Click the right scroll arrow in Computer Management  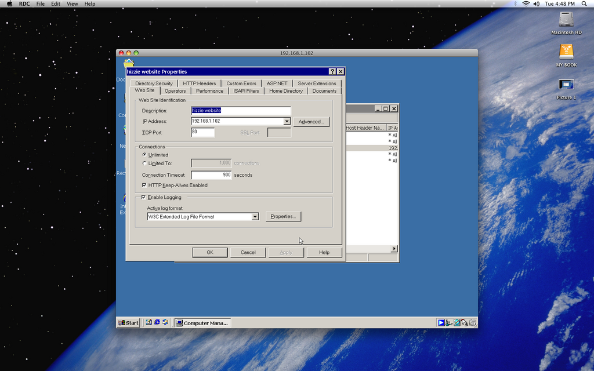(394, 249)
